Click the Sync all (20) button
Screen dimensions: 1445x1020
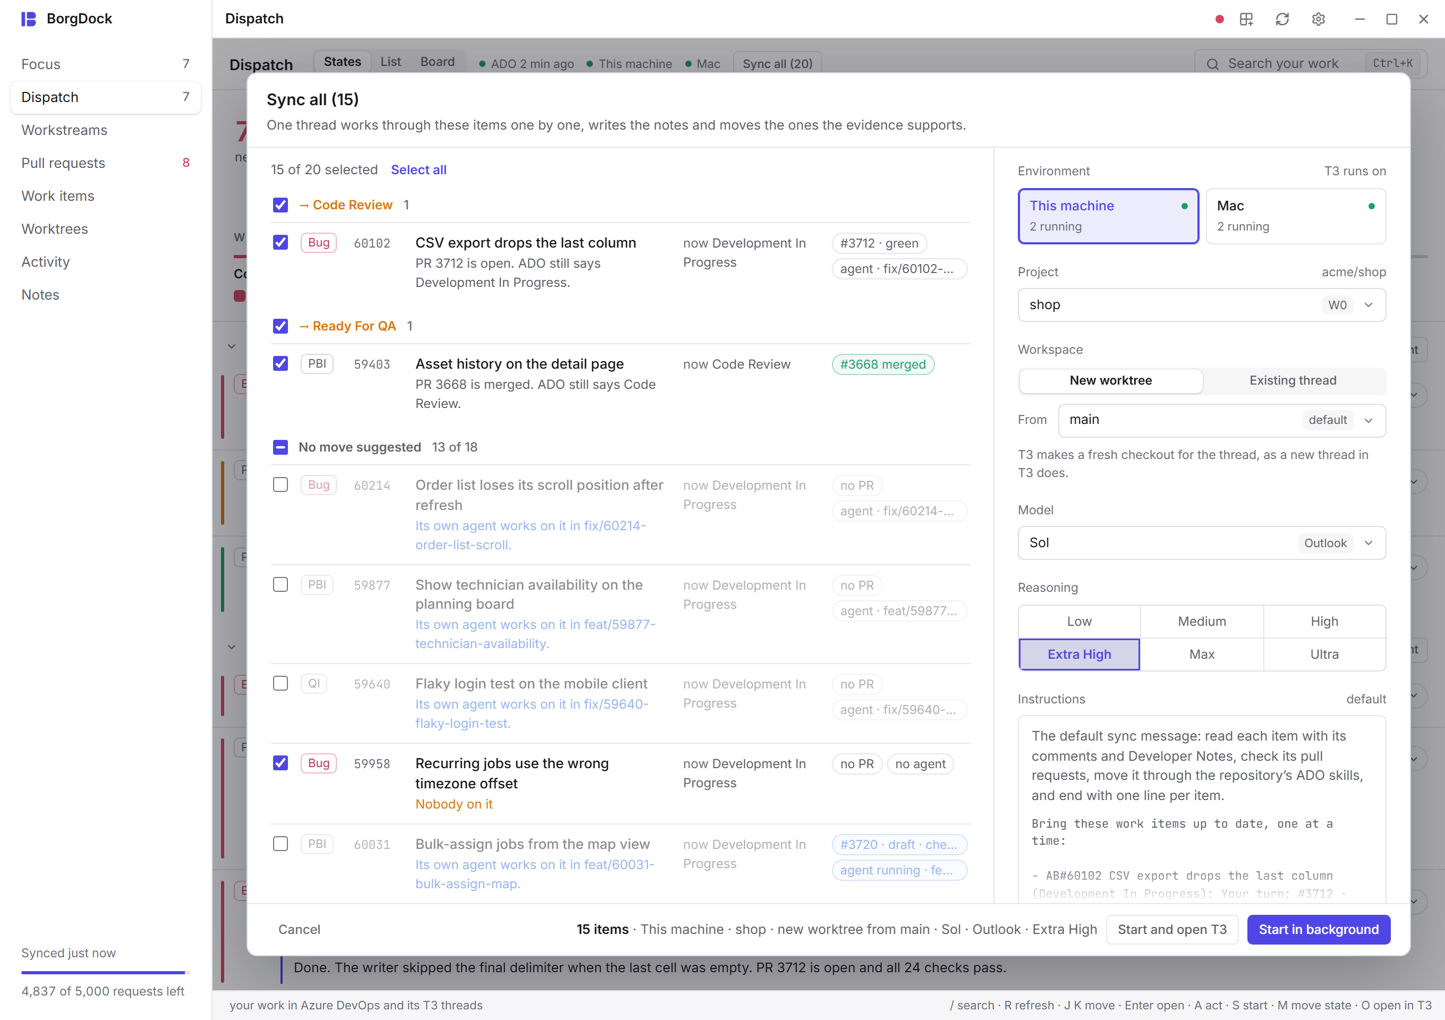(x=777, y=64)
